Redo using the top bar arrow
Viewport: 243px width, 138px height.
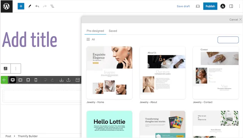[45, 6]
